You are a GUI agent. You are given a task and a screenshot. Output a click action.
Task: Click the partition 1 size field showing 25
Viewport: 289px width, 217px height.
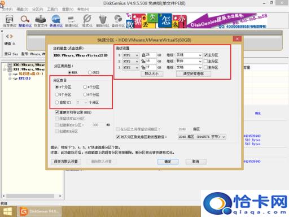pos(151,55)
